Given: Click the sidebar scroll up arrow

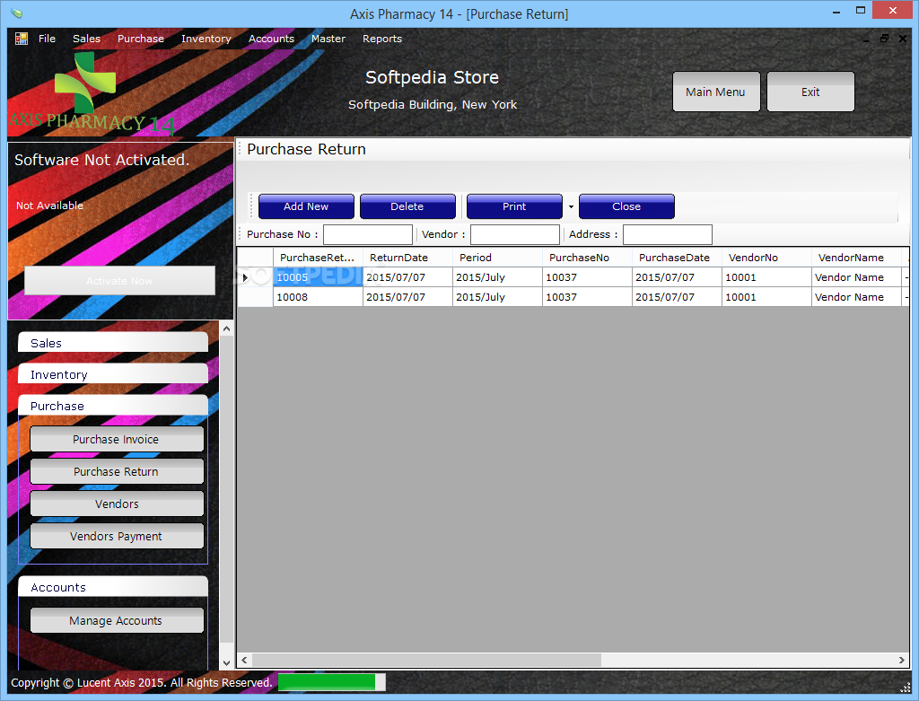Looking at the screenshot, I should coord(226,329).
